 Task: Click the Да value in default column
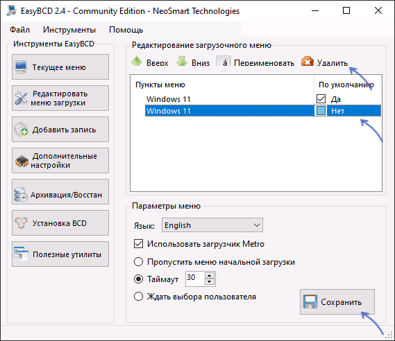pyautogui.click(x=336, y=99)
